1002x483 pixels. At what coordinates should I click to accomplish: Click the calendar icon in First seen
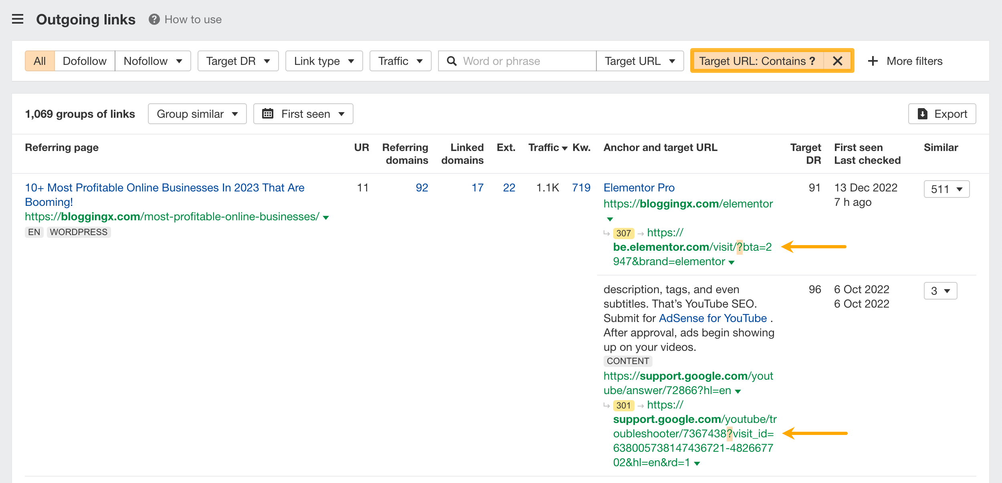pos(267,114)
